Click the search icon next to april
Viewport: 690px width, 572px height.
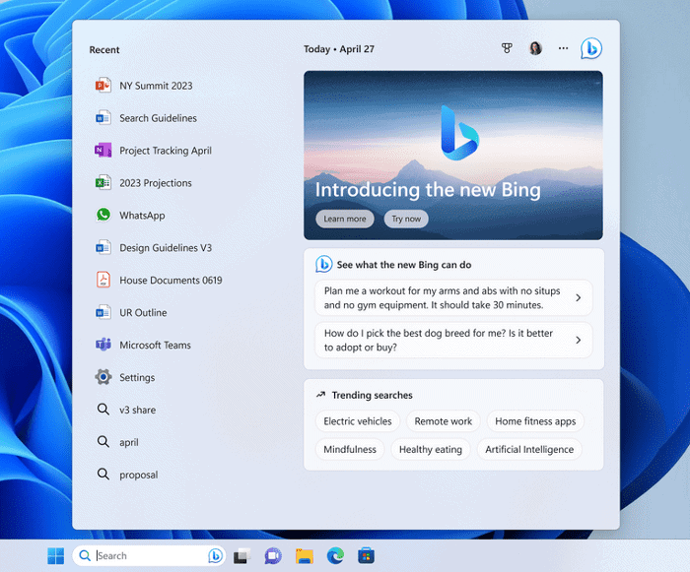tap(103, 442)
